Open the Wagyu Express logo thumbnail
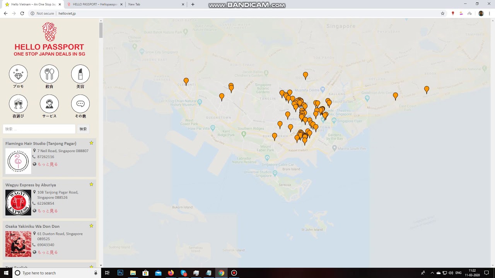This screenshot has height=278, width=495. click(18, 202)
